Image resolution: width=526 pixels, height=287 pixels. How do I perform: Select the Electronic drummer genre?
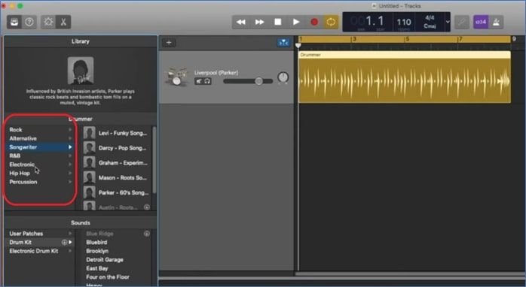pos(40,165)
